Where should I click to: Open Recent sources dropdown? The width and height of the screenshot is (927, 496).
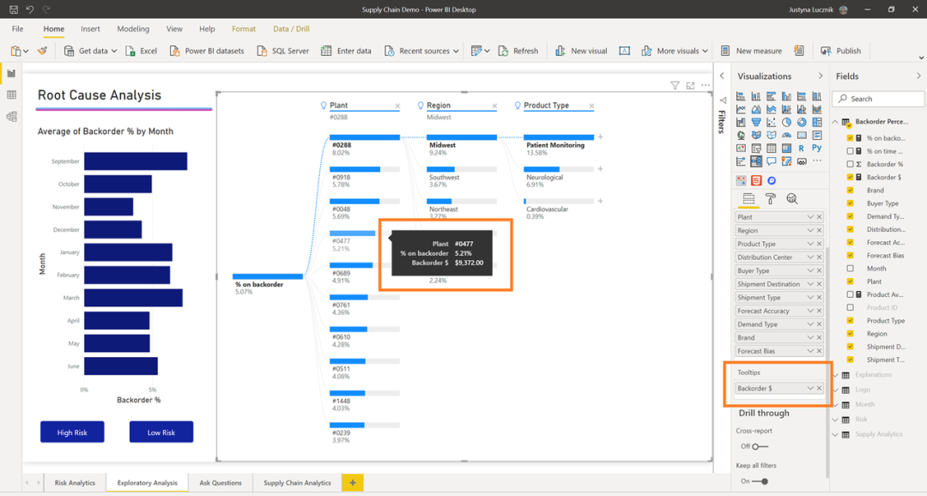[x=456, y=51]
